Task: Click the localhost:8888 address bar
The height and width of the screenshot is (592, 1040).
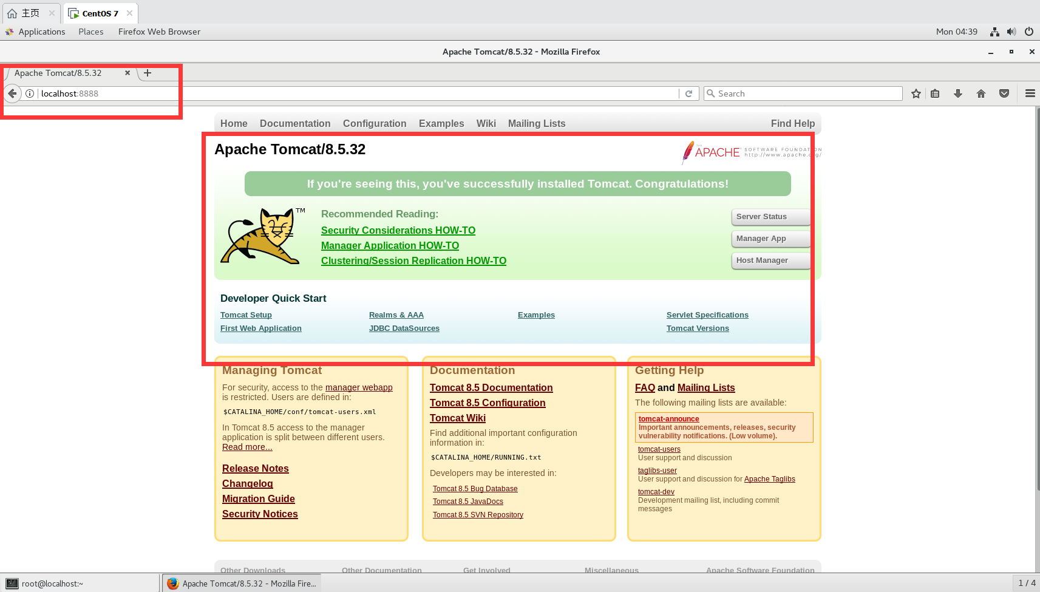Action: click(x=358, y=94)
